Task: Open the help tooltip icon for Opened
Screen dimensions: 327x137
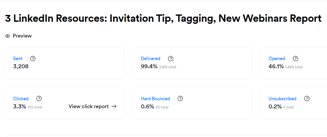Action: (296, 59)
